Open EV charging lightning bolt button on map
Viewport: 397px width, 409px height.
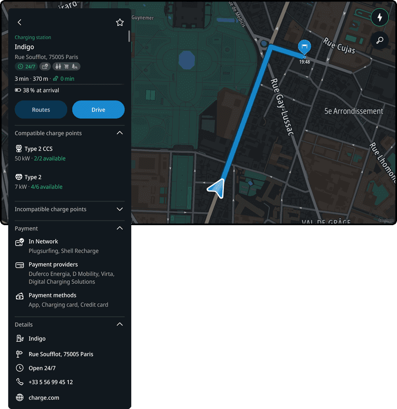379,18
